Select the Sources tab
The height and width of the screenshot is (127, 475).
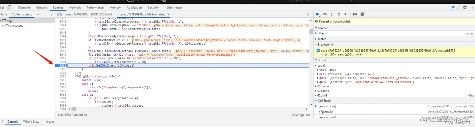(58, 8)
